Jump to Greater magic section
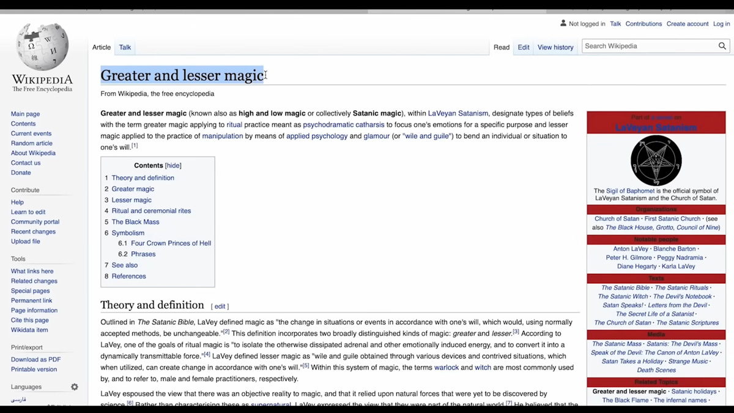Image resolution: width=734 pixels, height=413 pixels. pos(133,189)
